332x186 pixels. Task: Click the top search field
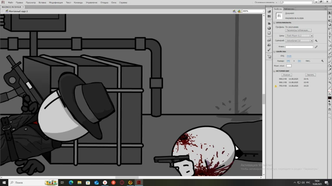click(296, 3)
